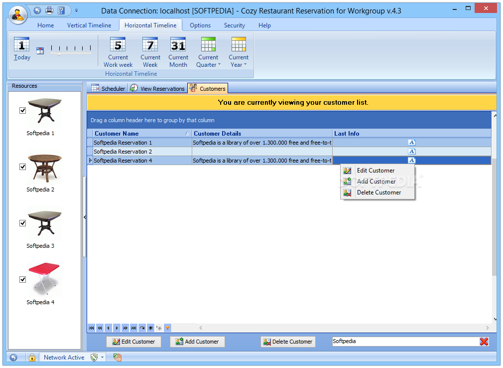Jump to Today in the timeline
This screenshot has height=368, width=503.
(22, 49)
